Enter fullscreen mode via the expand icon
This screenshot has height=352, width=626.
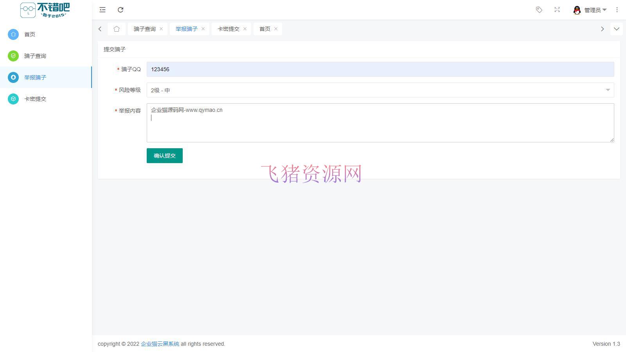point(557,10)
